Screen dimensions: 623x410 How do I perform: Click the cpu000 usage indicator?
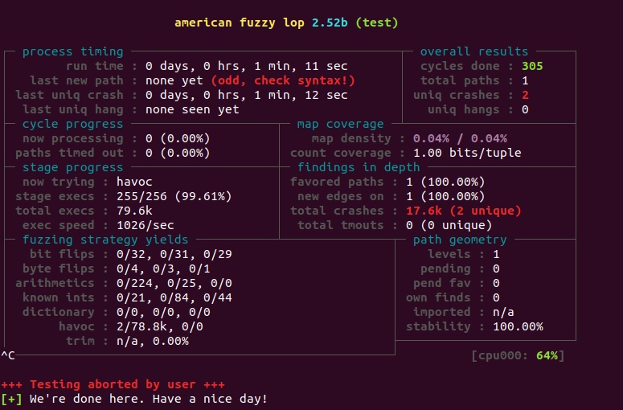tap(518, 355)
